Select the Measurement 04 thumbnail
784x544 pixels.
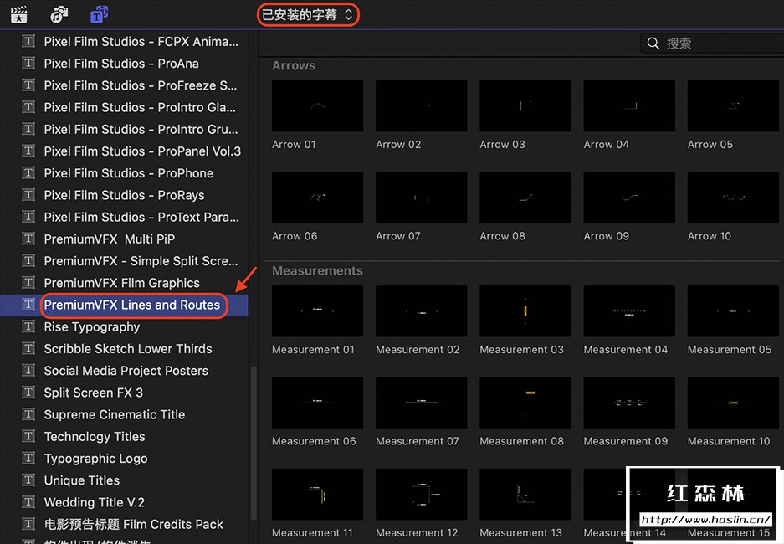tap(629, 311)
